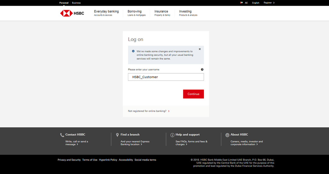The width and height of the screenshot is (329, 174).
Task: Click the Help and support info icon
Action: pos(172,135)
